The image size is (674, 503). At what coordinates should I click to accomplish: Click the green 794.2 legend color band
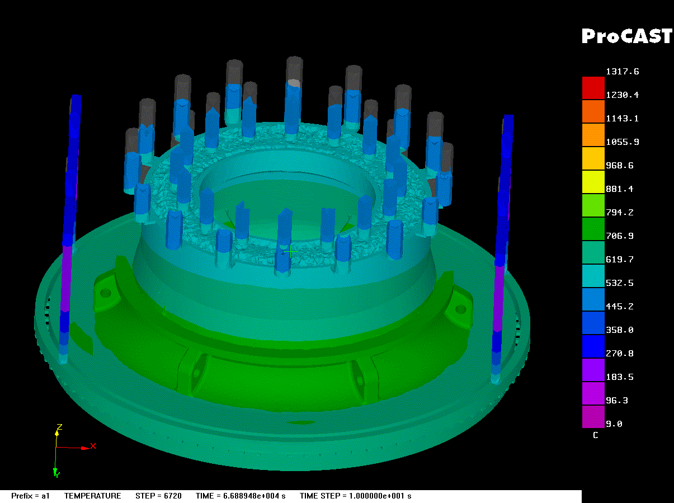tap(593, 229)
